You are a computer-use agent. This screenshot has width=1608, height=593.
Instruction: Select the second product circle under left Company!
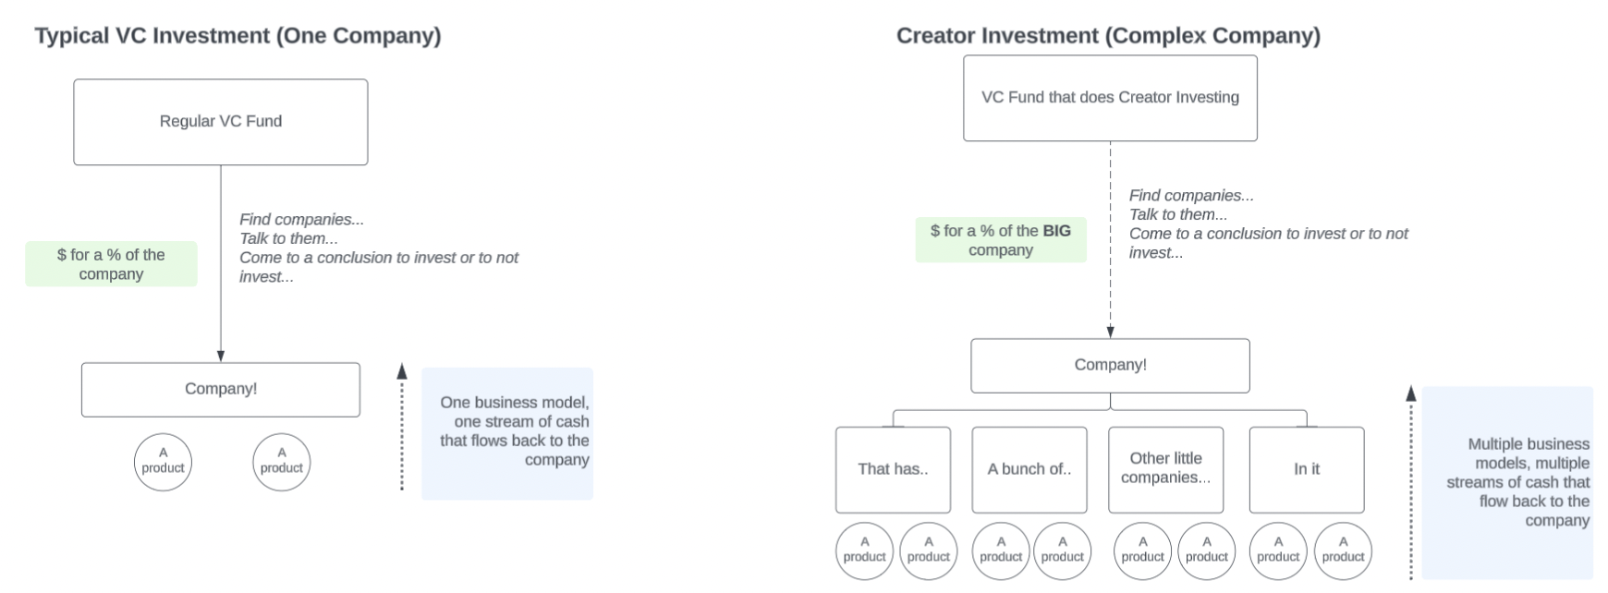pyautogui.click(x=281, y=462)
